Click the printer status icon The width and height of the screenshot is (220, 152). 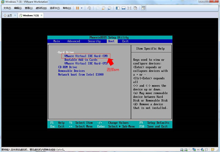(198, 149)
